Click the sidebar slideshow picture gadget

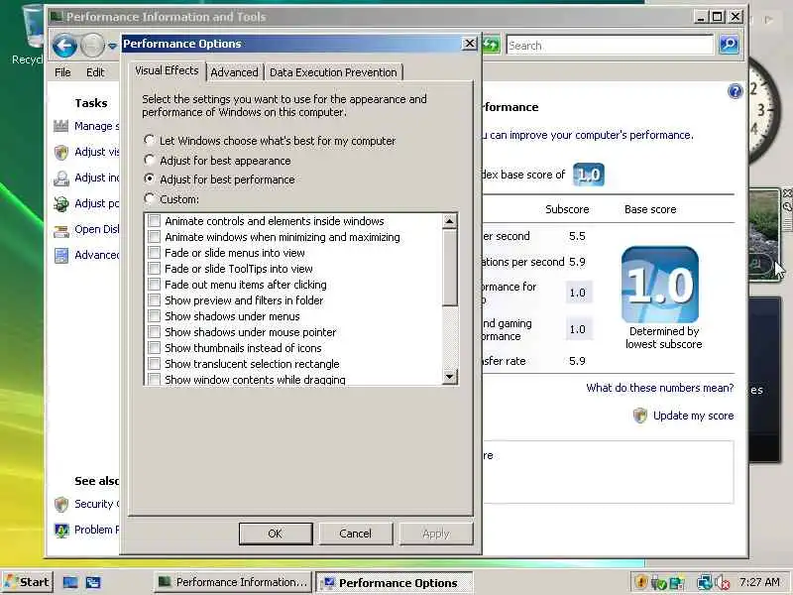click(x=764, y=235)
